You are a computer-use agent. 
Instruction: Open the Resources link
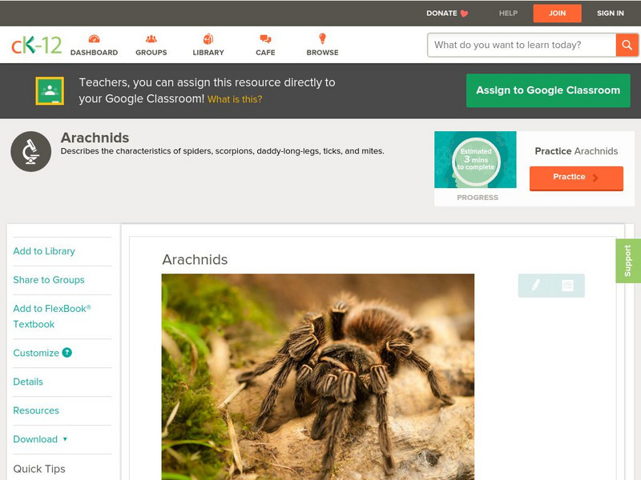(x=36, y=410)
